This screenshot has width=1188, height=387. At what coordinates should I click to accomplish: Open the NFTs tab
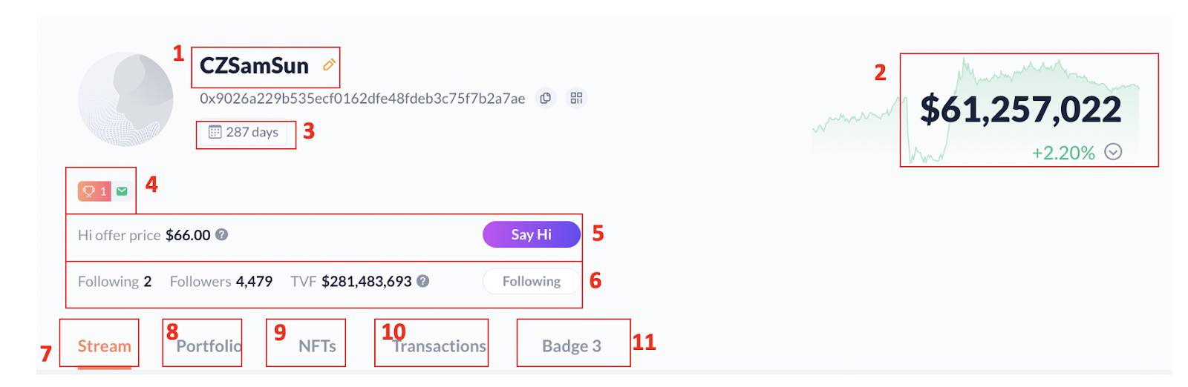(317, 346)
